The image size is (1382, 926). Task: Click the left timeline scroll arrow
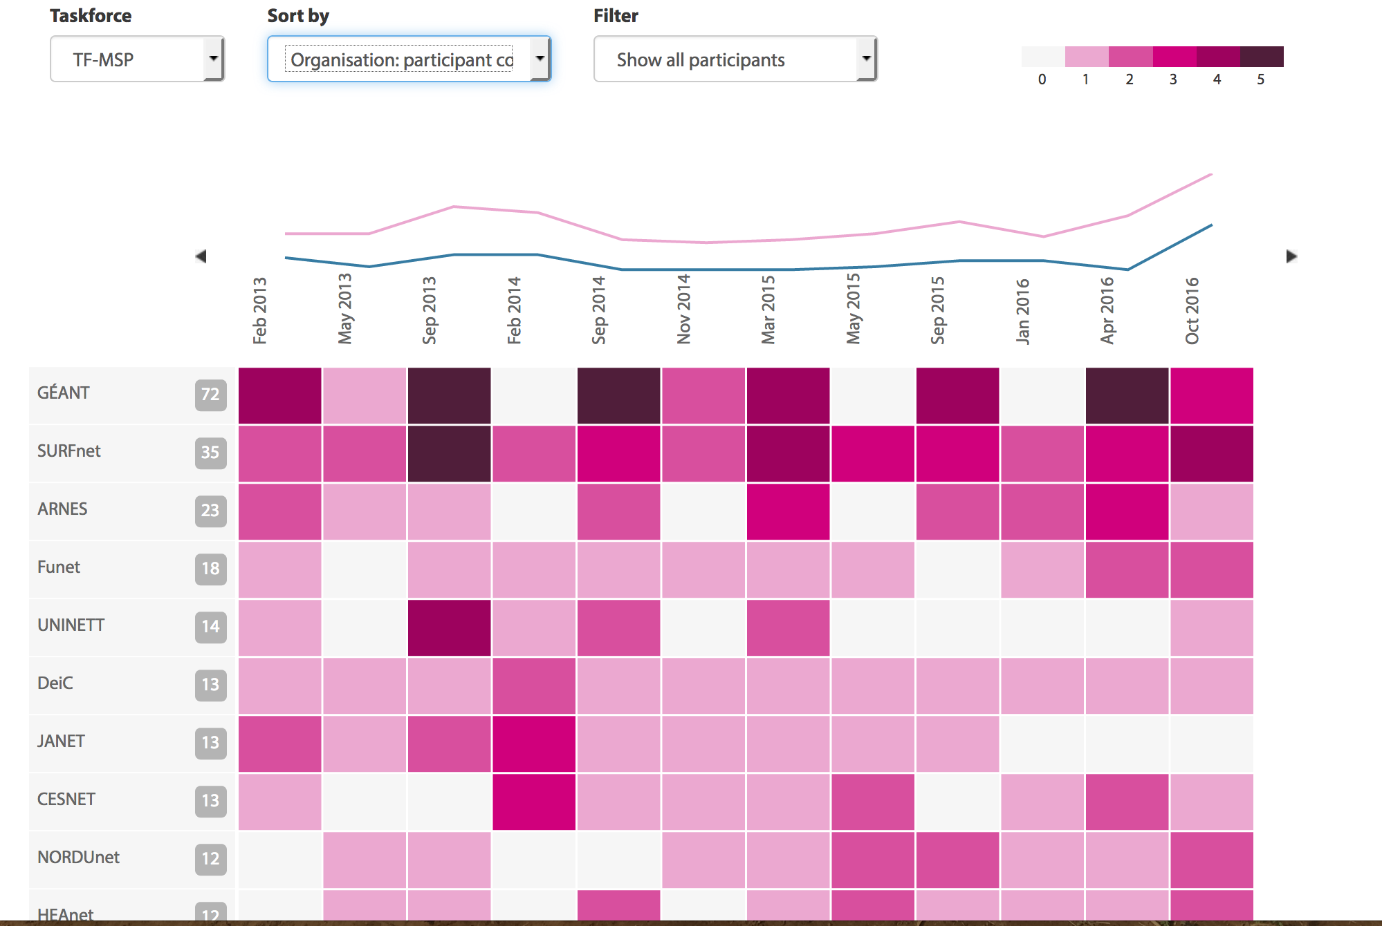click(201, 256)
